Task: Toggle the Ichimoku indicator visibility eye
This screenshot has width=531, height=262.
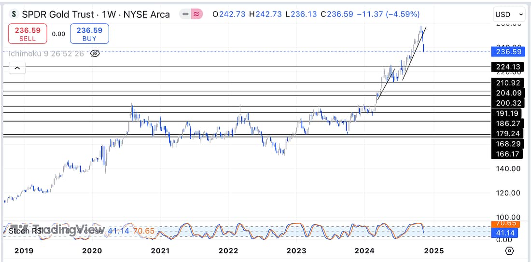Action: tap(95, 53)
